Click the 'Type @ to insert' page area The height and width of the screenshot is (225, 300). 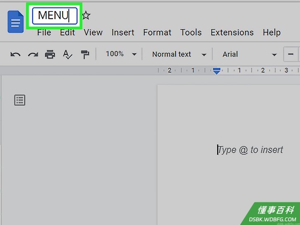[x=250, y=150]
